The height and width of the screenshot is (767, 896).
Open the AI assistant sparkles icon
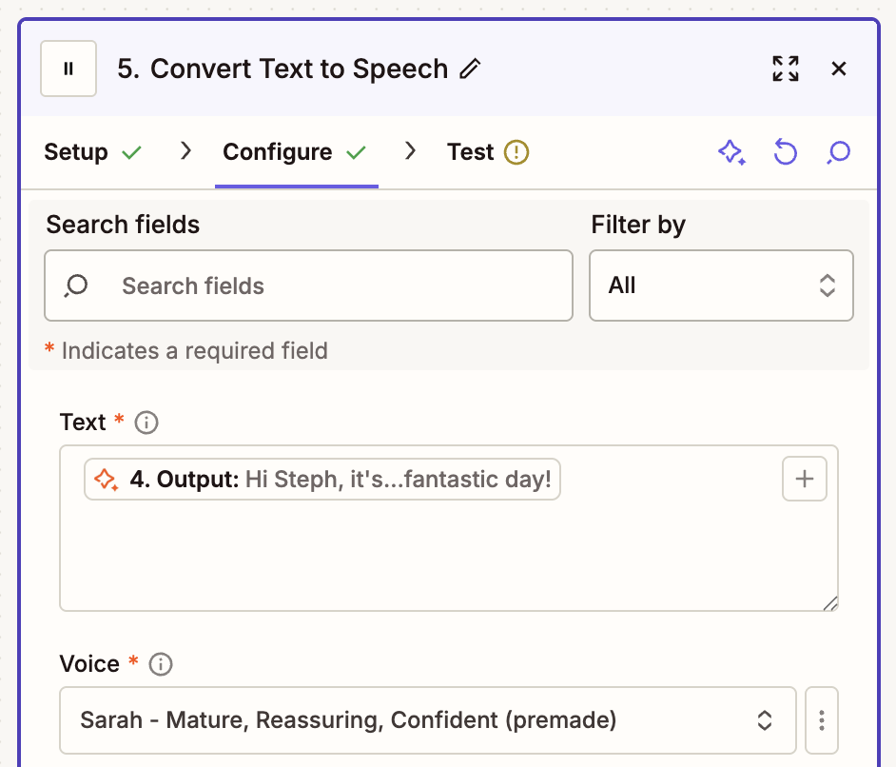pos(731,152)
